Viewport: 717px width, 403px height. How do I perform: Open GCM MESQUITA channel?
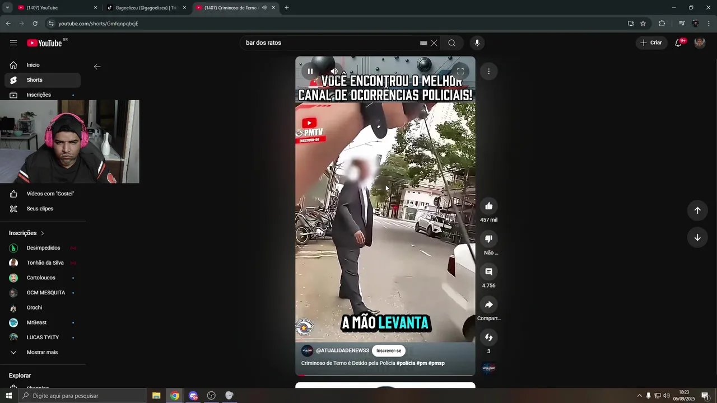click(43, 293)
